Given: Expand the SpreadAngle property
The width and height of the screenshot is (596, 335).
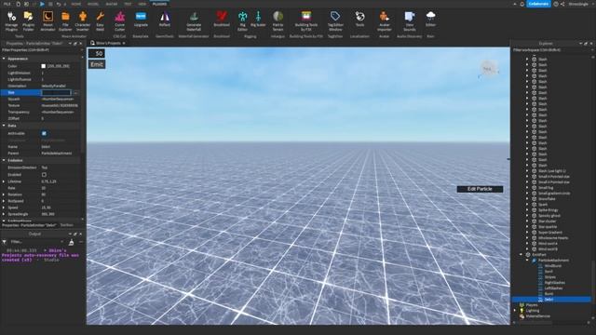Looking at the screenshot, I should pyautogui.click(x=4, y=214).
